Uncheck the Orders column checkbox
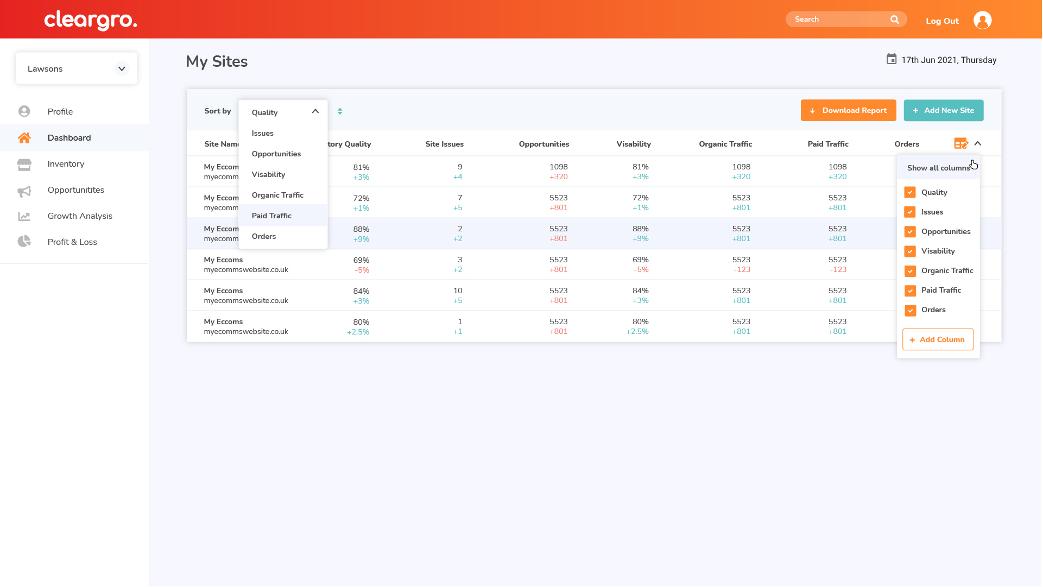This screenshot has width=1043, height=587. click(910, 310)
